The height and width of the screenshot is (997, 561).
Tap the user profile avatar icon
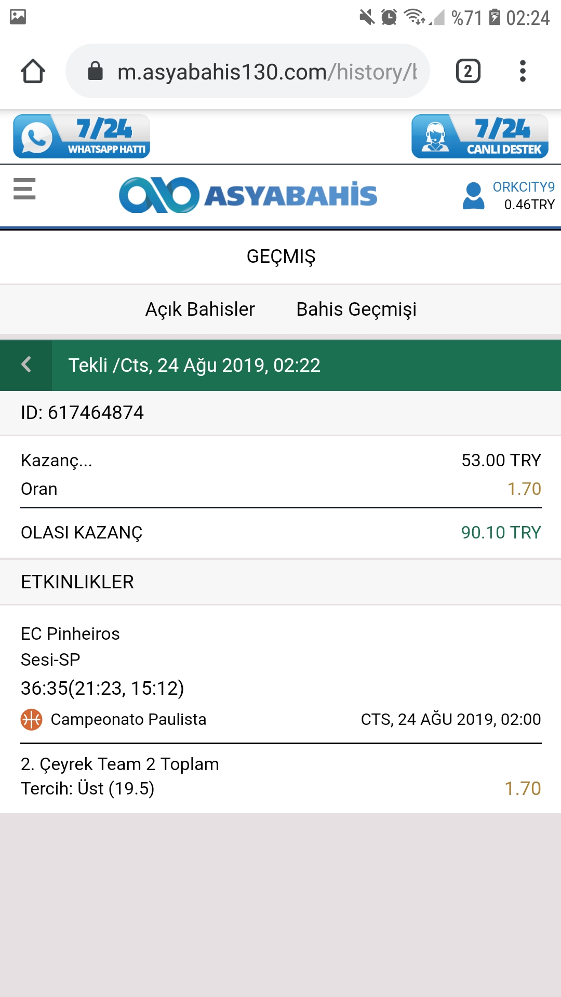[x=473, y=196]
